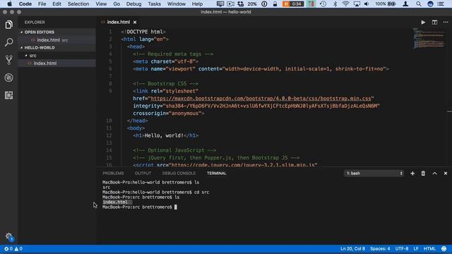Select index.html under src folder

(x=45, y=63)
